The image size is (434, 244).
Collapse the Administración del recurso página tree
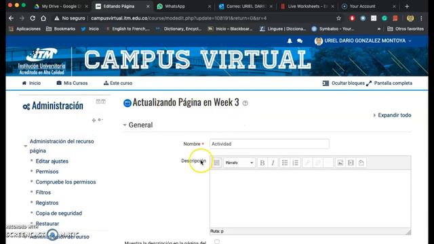coord(26,146)
